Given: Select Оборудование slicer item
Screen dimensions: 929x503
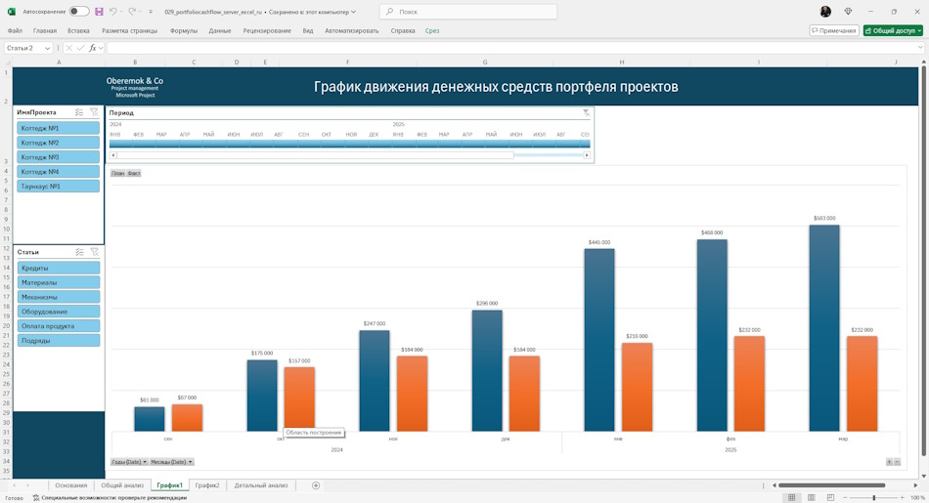Looking at the screenshot, I should (58, 312).
